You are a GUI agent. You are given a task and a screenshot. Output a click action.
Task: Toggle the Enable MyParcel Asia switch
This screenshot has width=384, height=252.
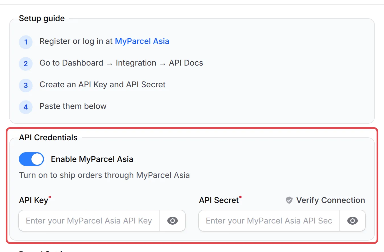[31, 159]
